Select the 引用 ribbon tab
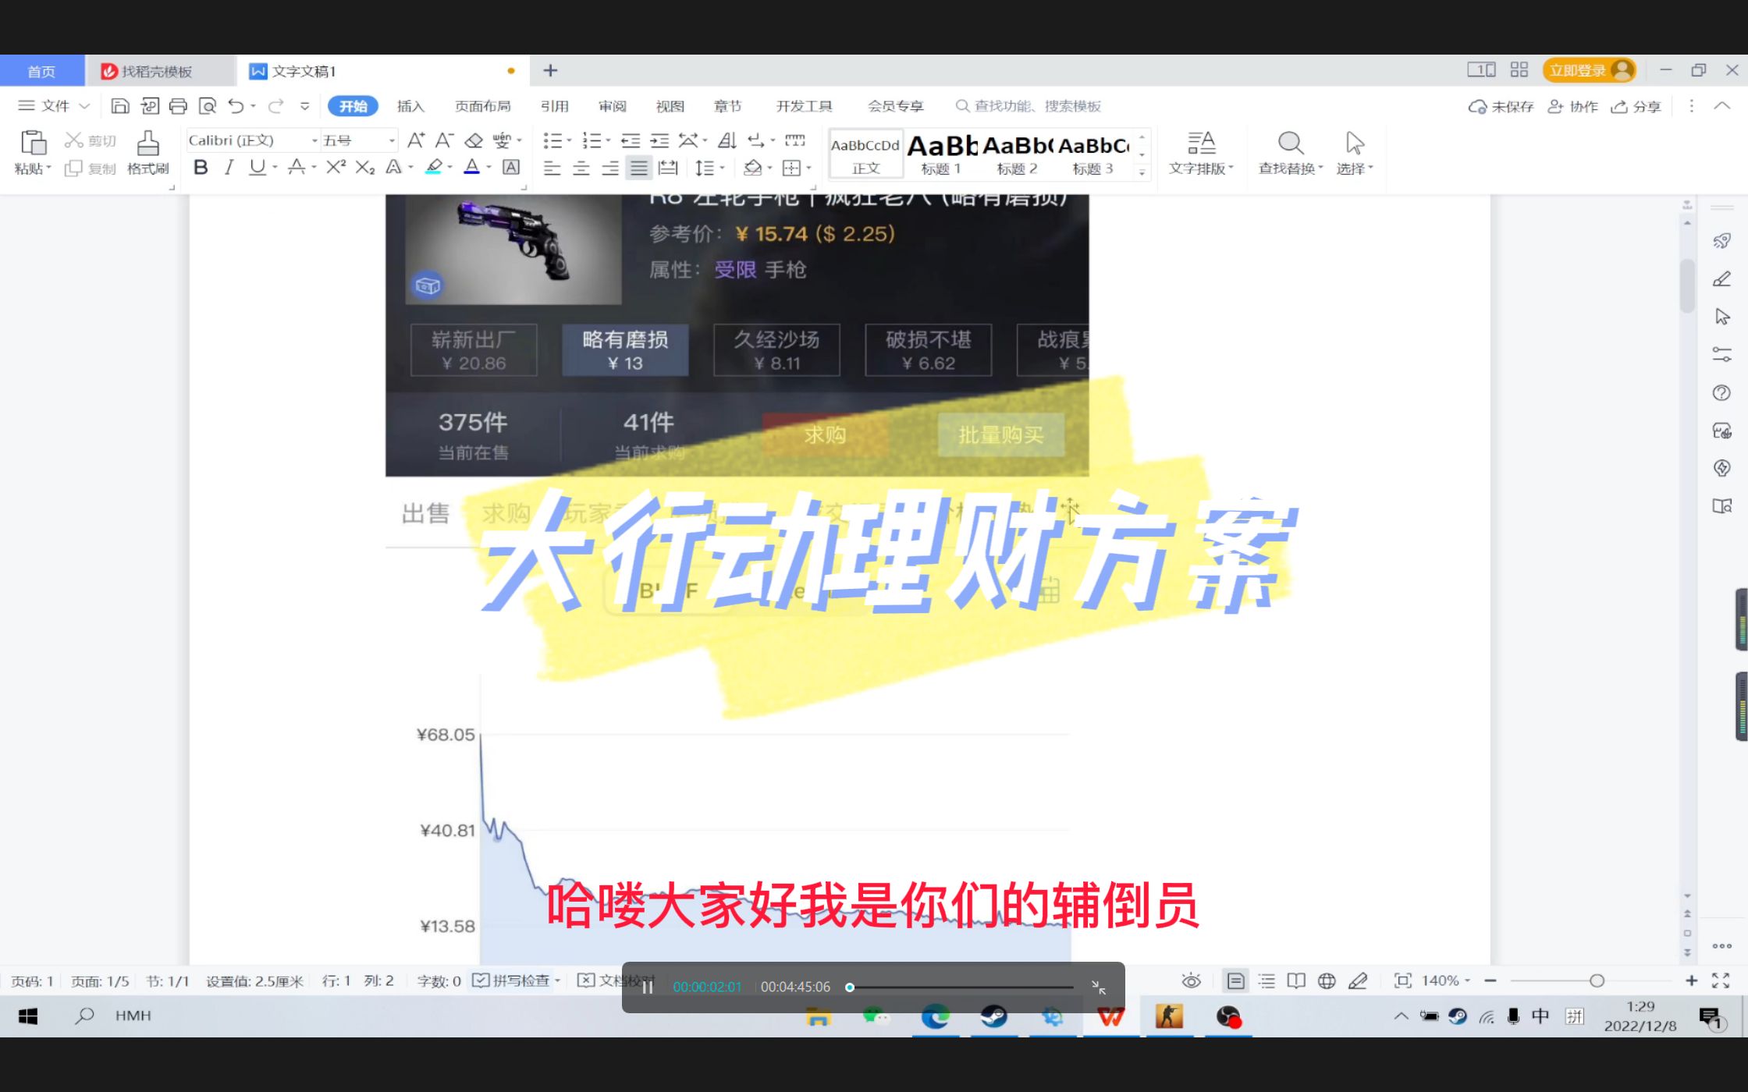 (554, 106)
